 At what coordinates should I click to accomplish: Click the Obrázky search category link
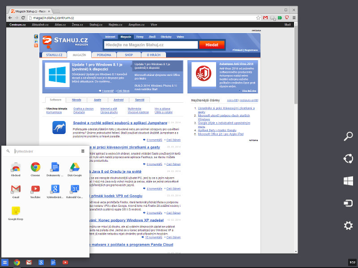[166, 37]
